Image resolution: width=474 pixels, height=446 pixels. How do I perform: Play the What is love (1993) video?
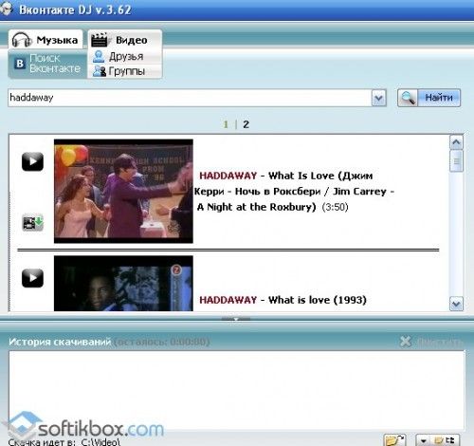(x=32, y=278)
